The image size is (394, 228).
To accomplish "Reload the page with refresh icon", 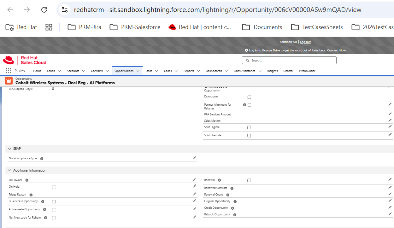I will tap(44, 10).
